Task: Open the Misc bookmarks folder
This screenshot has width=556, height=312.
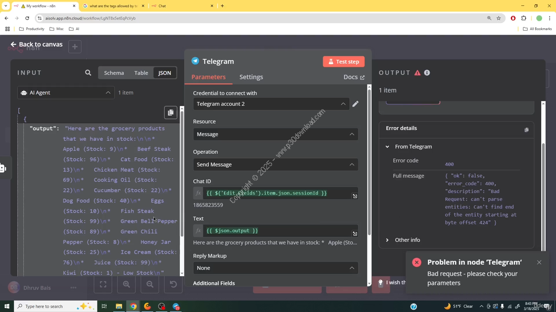Action: (56, 29)
